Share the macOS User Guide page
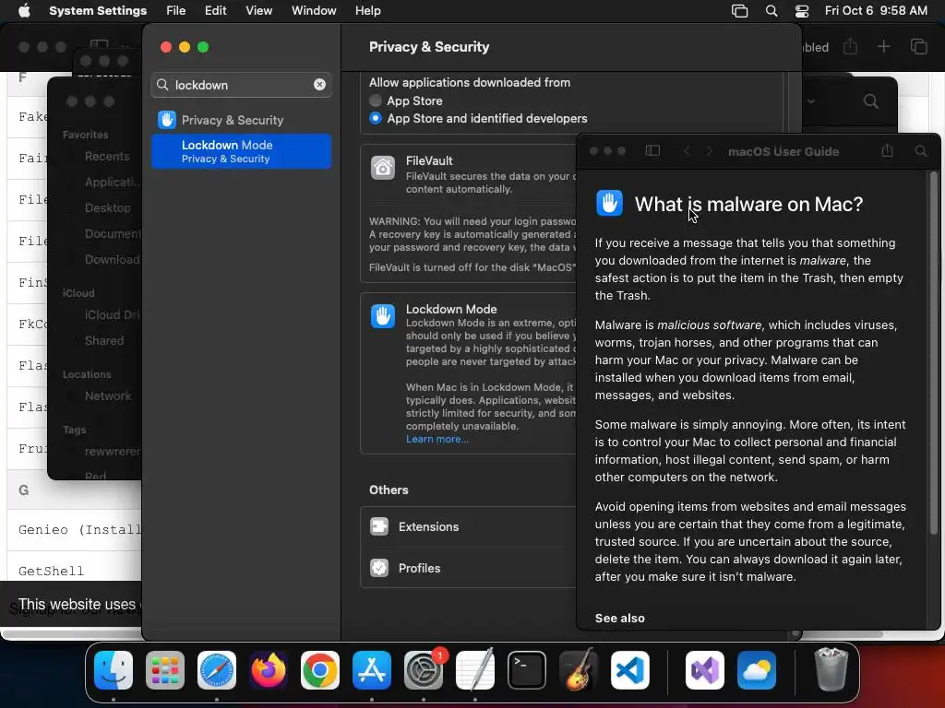 coord(887,150)
